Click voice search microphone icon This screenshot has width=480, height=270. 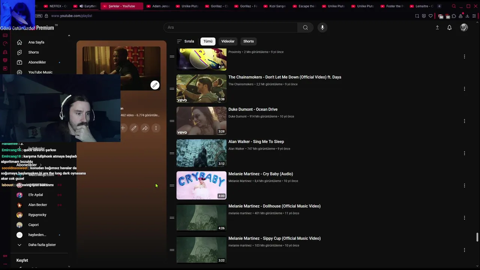(322, 27)
